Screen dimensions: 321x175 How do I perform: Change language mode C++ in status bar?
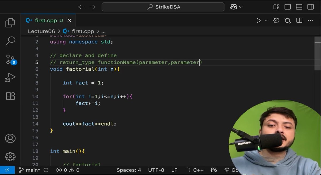(x=198, y=170)
